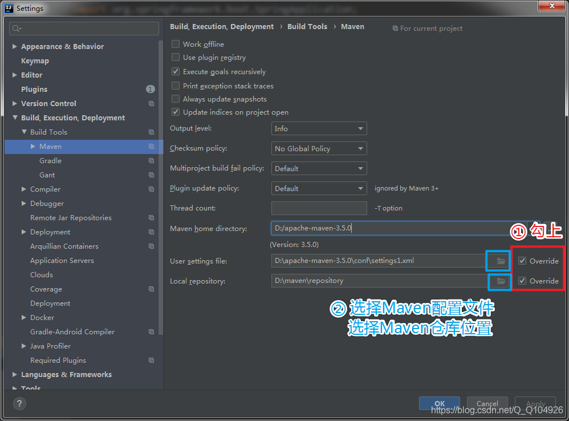Open folder browser for User settings file
The image size is (569, 421).
coord(501,261)
